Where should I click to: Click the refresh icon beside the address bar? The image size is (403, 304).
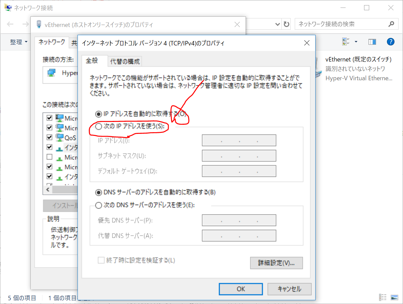coord(287,24)
